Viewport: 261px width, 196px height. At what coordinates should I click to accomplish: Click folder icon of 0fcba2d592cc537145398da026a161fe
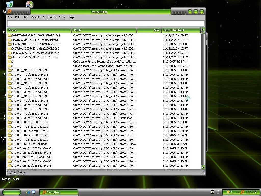10,57
